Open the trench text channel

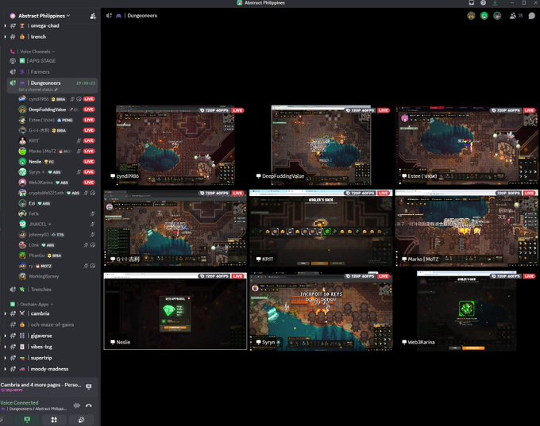point(52,36)
